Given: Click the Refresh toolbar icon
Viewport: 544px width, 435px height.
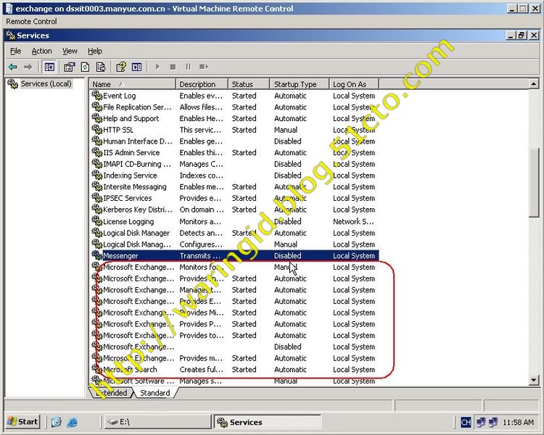Looking at the screenshot, I should tap(85, 67).
